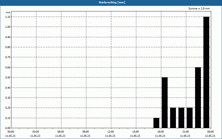Click the first 0,20 mm bar after 18:00
Viewport: 222px width, 139px height.
point(173,118)
